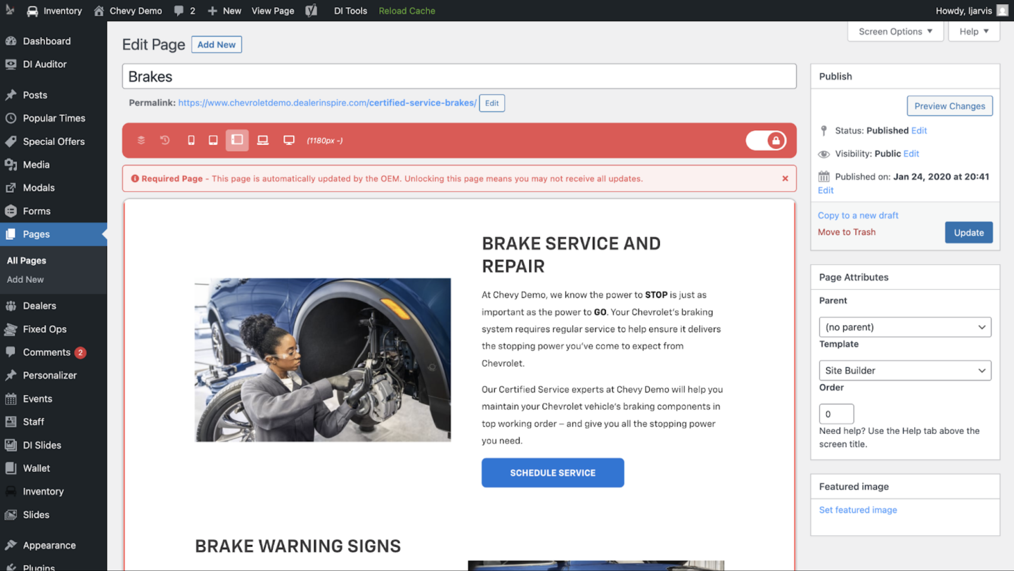Switch to laptop preview icon
Image resolution: width=1014 pixels, height=571 pixels.
263,140
